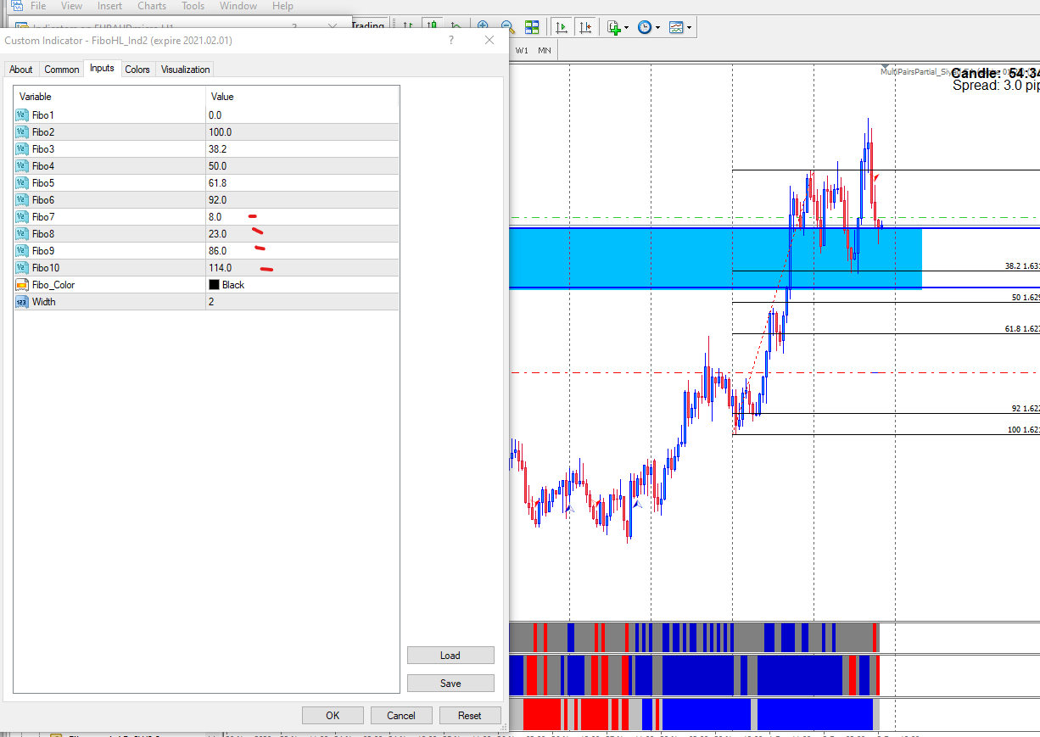Switch to bar chart display icon
This screenshot has width=1040, height=737.
point(410,27)
